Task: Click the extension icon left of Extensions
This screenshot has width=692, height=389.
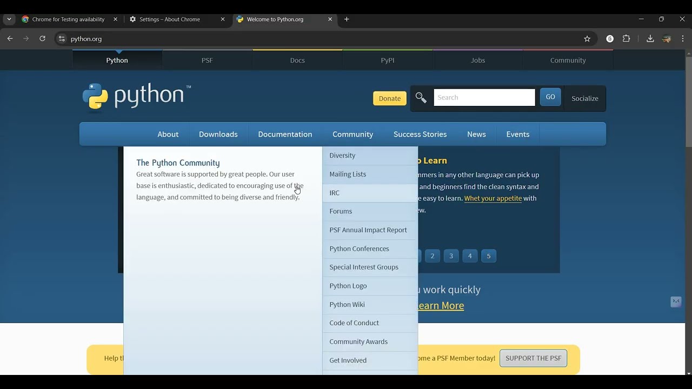Action: coord(610,38)
